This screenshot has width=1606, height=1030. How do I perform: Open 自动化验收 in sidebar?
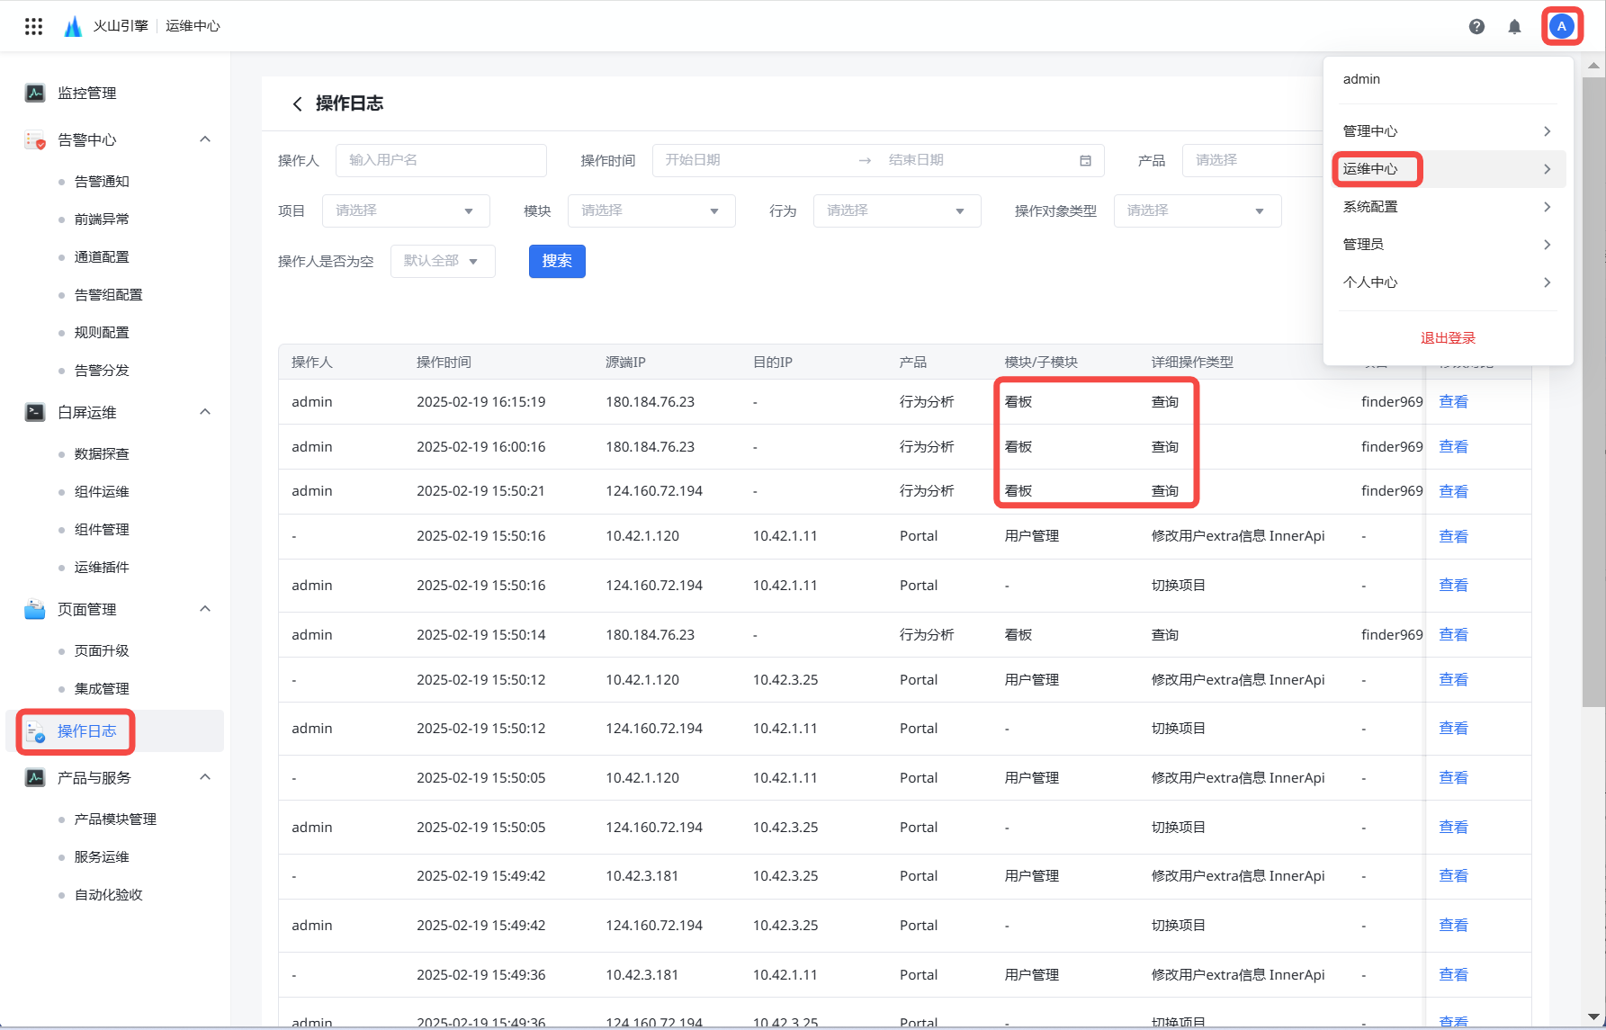108,895
